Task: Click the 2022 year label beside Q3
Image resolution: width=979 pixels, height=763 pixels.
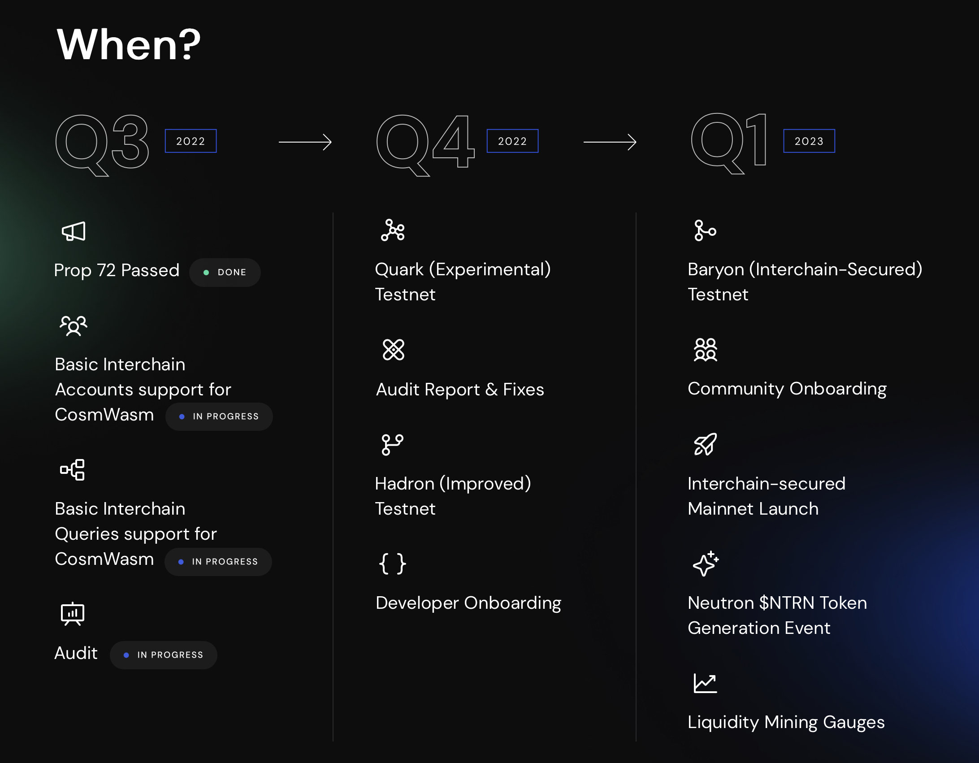Action: coord(191,141)
